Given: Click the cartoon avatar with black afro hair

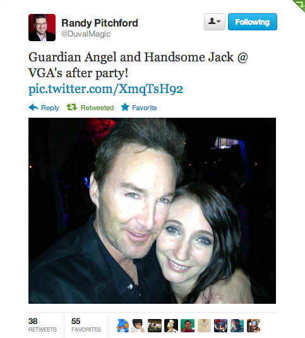Looking at the screenshot, I should tap(138, 325).
